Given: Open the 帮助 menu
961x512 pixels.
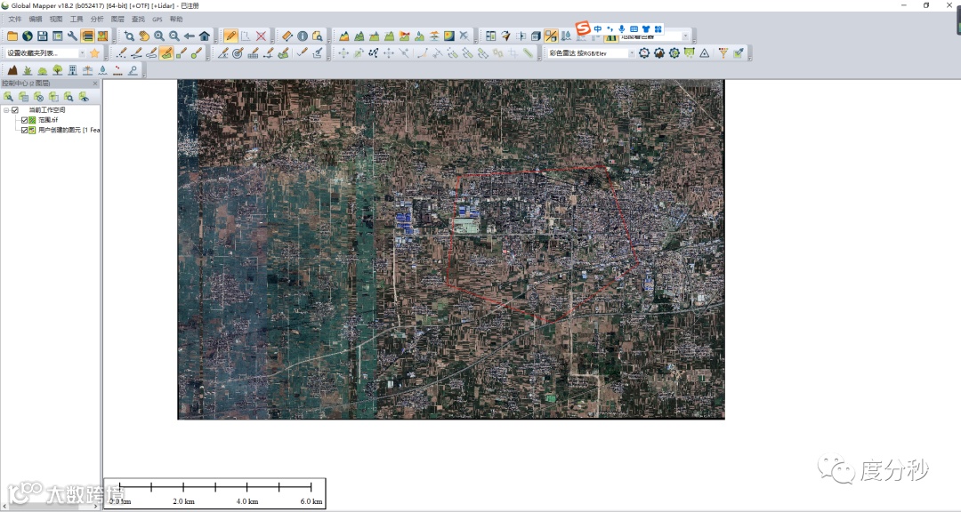Looking at the screenshot, I should [x=176, y=19].
